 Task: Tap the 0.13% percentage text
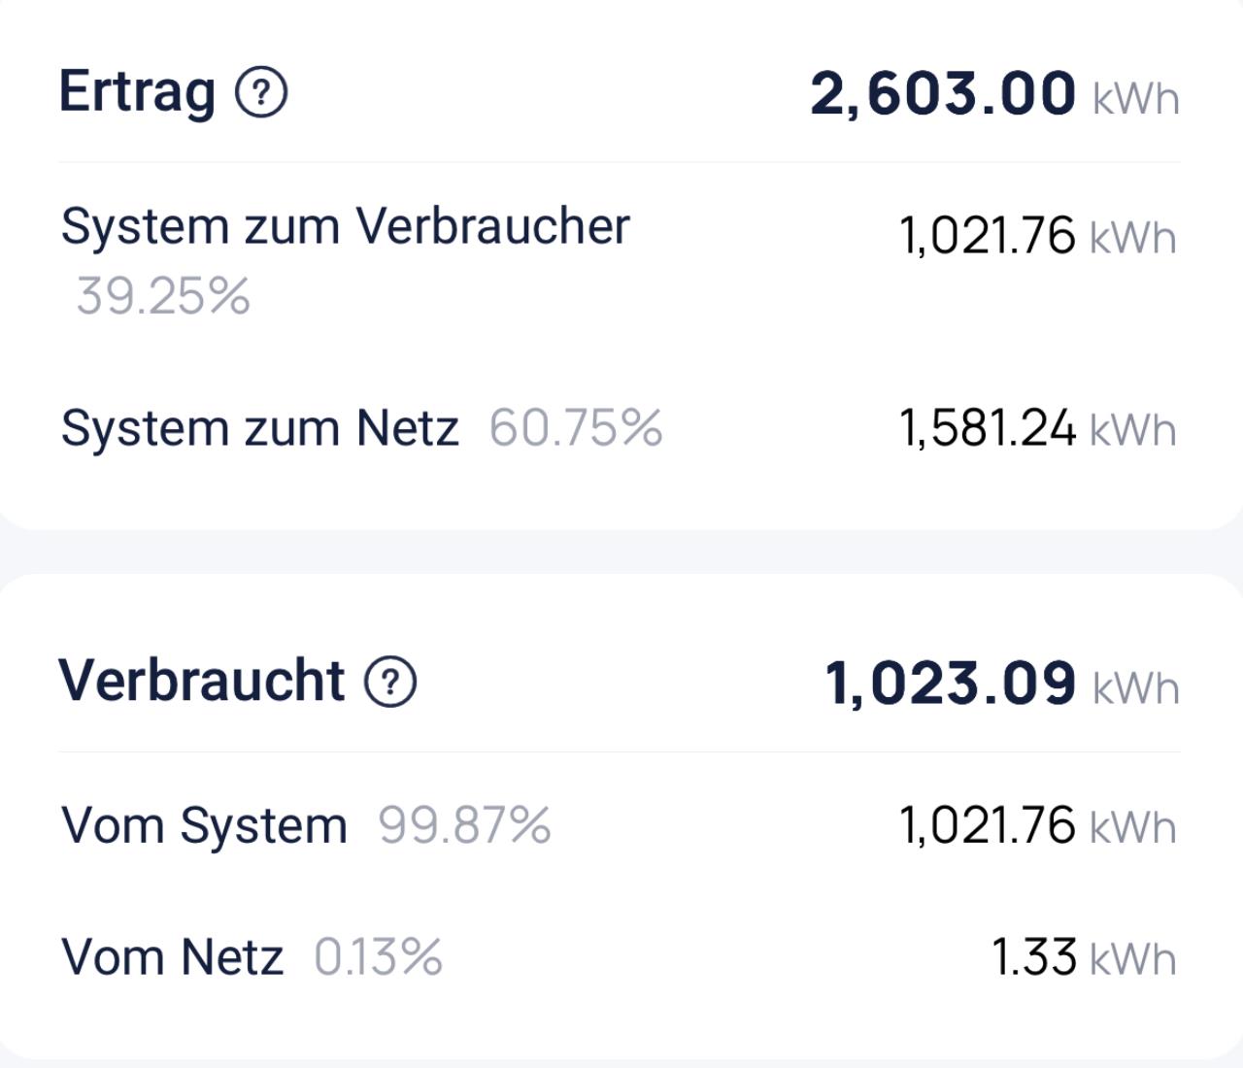point(378,957)
